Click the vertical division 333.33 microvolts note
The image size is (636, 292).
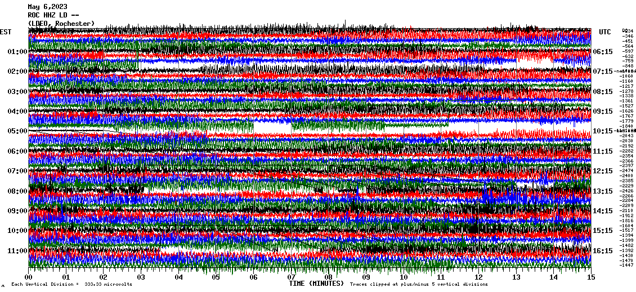(x=71, y=285)
